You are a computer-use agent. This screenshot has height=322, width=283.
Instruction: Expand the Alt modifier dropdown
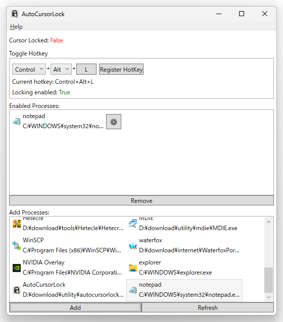click(61, 70)
